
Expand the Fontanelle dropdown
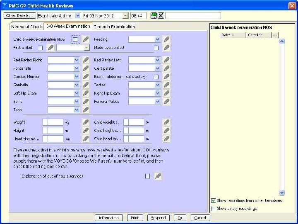tap(77, 68)
